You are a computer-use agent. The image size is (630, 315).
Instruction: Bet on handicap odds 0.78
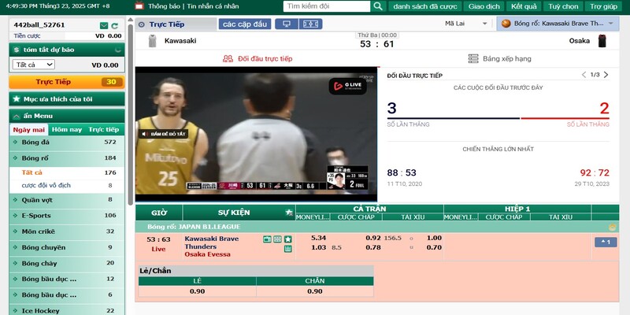point(373,247)
